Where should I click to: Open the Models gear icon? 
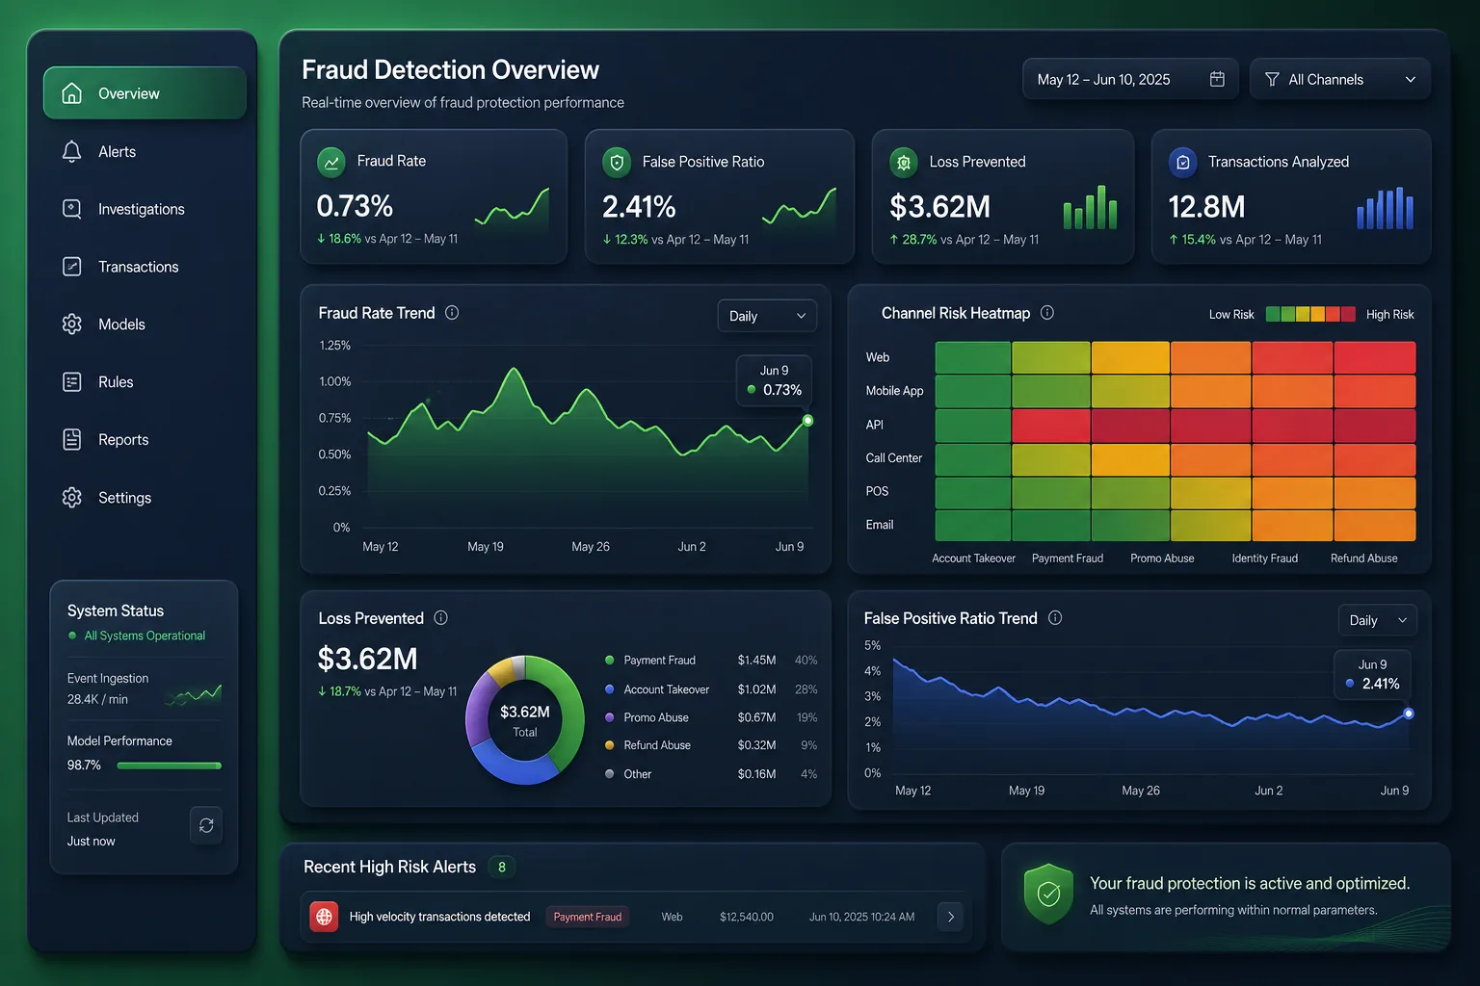click(71, 324)
